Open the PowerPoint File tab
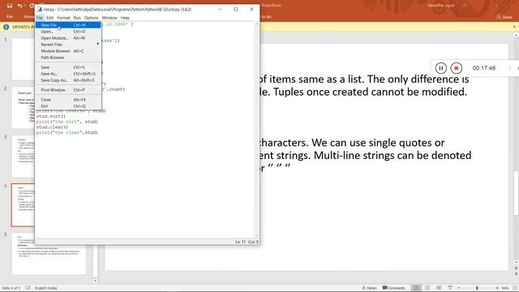The image size is (519, 292). click(10, 16)
